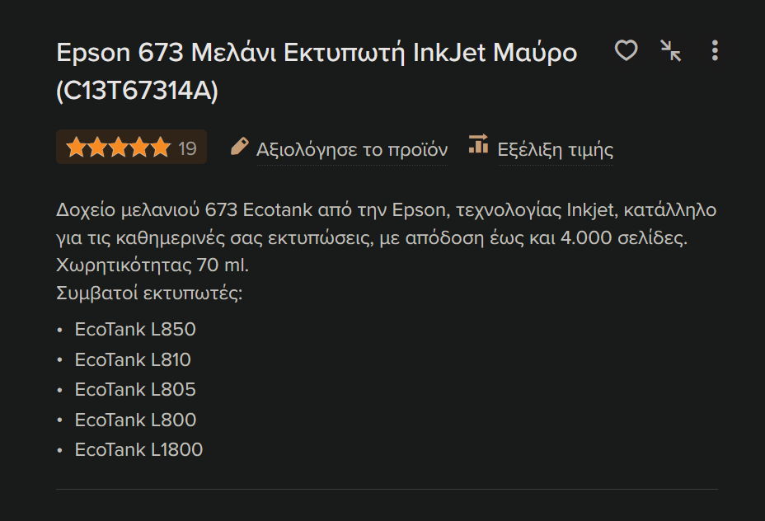Click the product code C13T67314A
This screenshot has width=765, height=521.
tap(137, 91)
